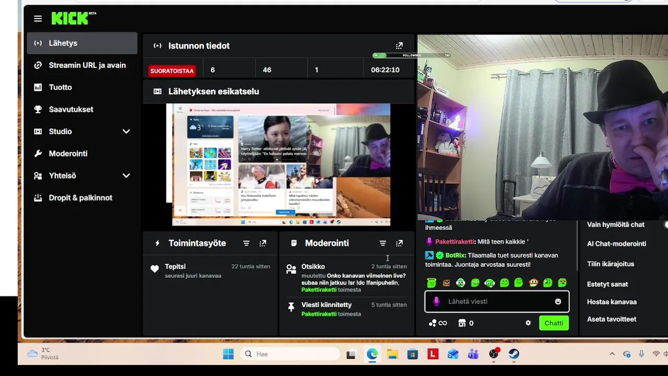Toggle Vain hymiöitä chat switch

[x=665, y=225]
